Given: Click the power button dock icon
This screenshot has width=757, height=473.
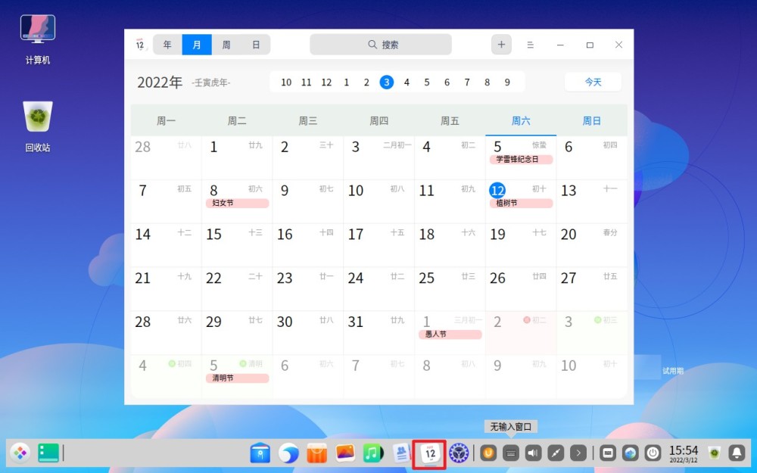Looking at the screenshot, I should 653,453.
